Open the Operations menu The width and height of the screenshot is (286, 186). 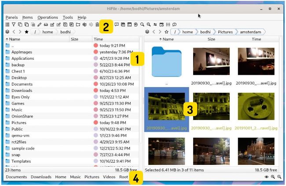[48, 17]
